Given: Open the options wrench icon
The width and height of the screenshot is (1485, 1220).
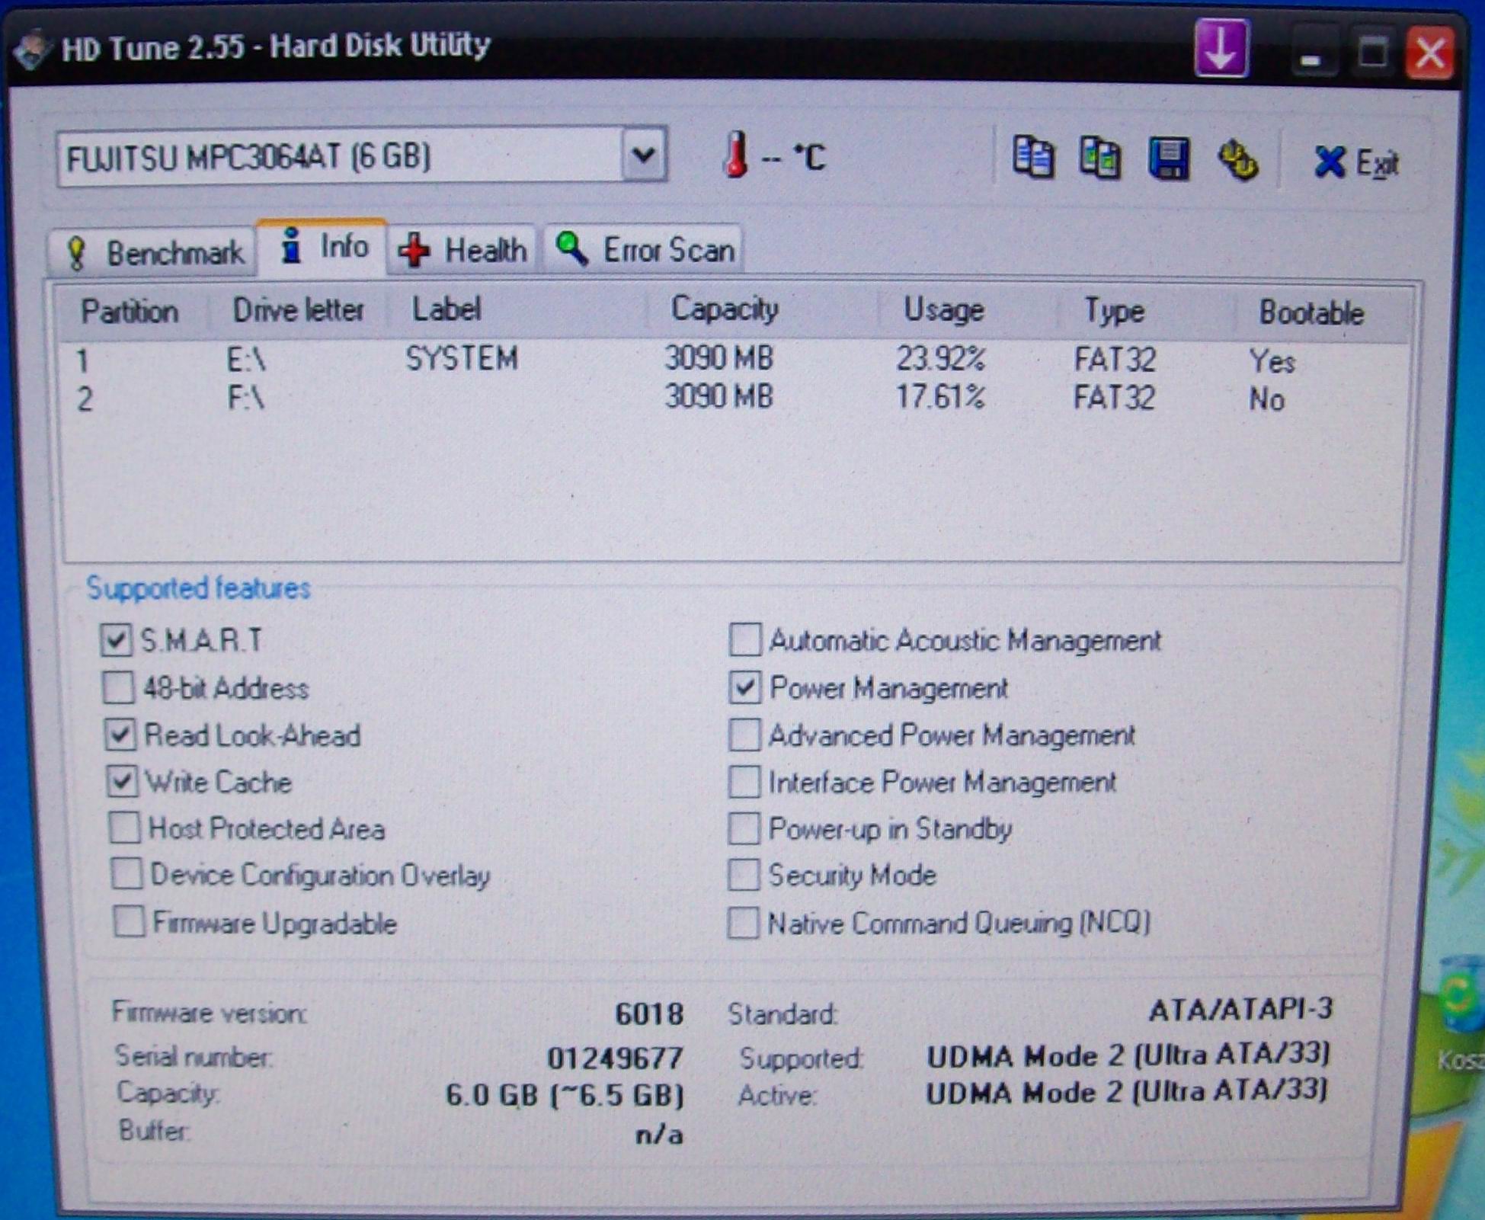Looking at the screenshot, I should point(1238,160).
